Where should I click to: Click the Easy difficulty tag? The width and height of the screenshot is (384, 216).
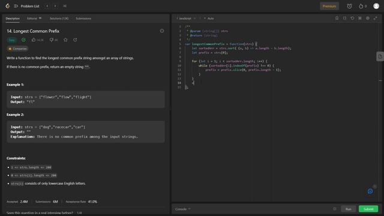tap(12, 40)
